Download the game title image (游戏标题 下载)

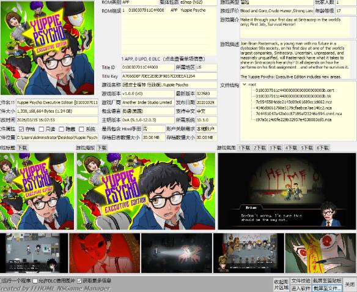coord(22,148)
